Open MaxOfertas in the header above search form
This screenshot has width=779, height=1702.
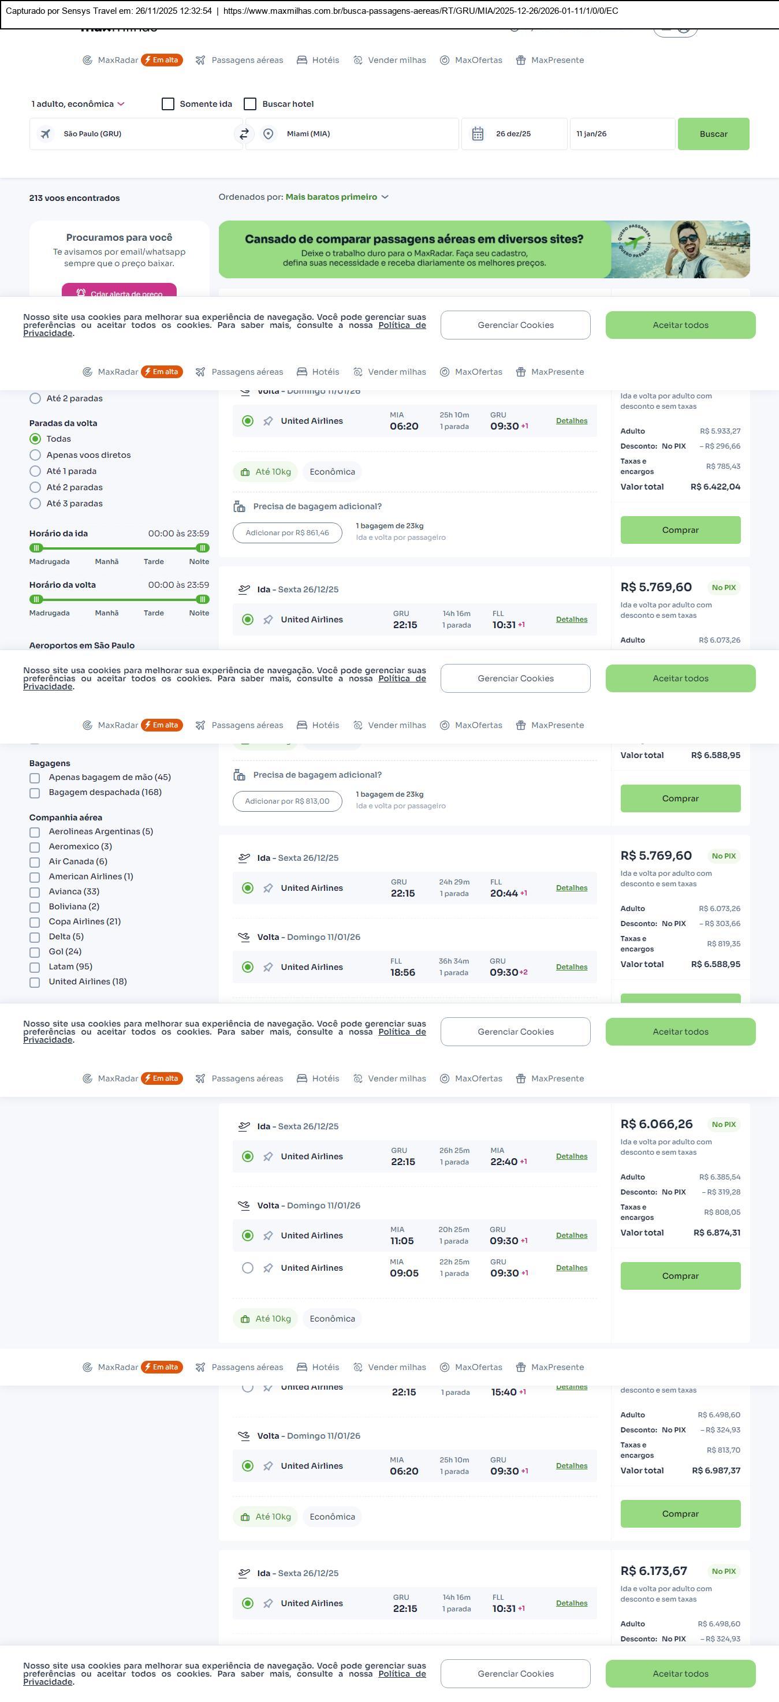pyautogui.click(x=471, y=60)
